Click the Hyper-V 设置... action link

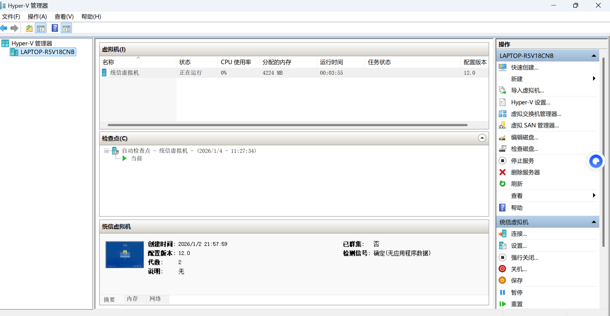tap(531, 102)
